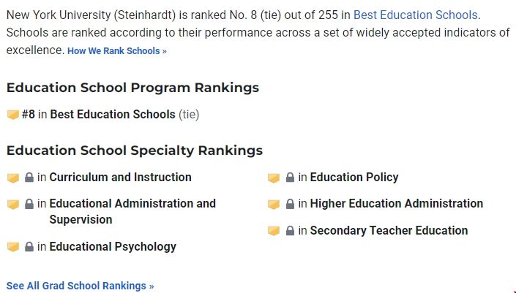Viewport: 516px width, 293px height.
Task: Open the Secondary Teacher Education ranking
Action: click(389, 231)
